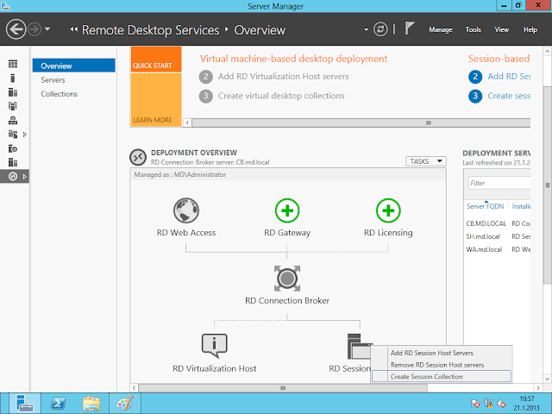
Task: Open the notifications flag
Action: pyautogui.click(x=410, y=29)
